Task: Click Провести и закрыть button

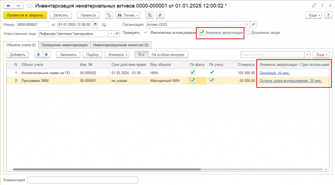Action: point(25,15)
